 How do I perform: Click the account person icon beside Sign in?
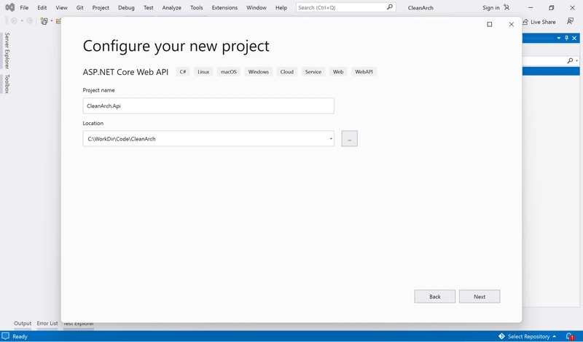point(506,7)
